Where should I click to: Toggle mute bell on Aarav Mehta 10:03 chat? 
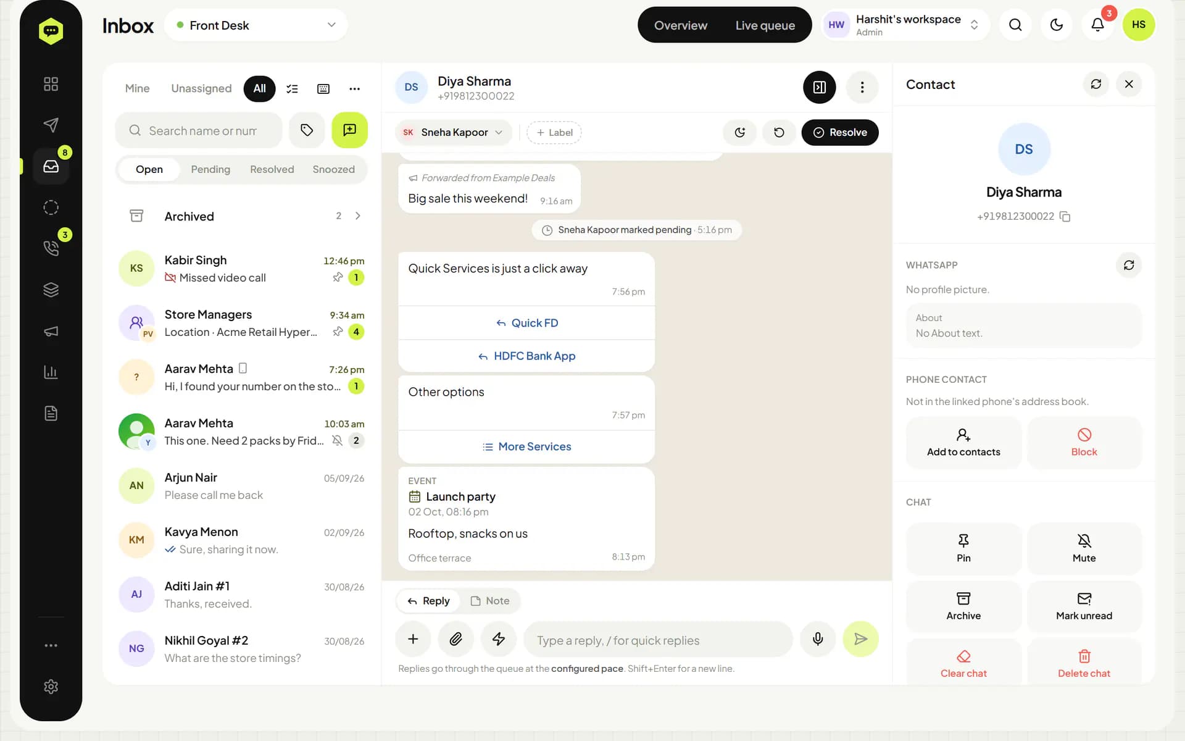337,440
